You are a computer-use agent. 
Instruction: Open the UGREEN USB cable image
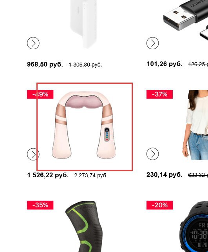(186, 20)
